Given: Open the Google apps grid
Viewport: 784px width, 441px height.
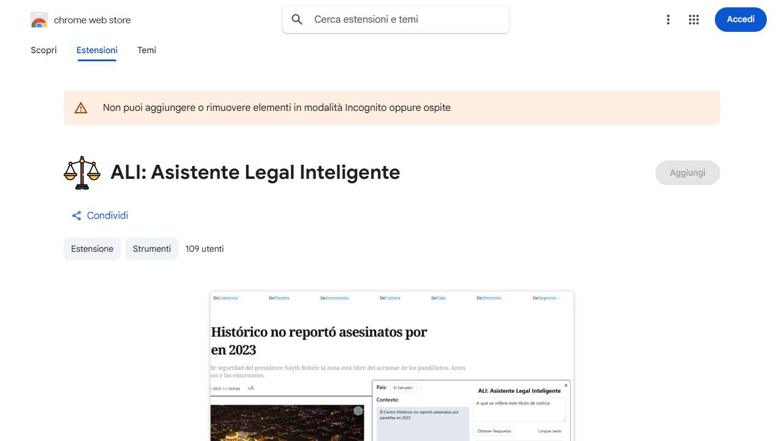Looking at the screenshot, I should [x=694, y=20].
